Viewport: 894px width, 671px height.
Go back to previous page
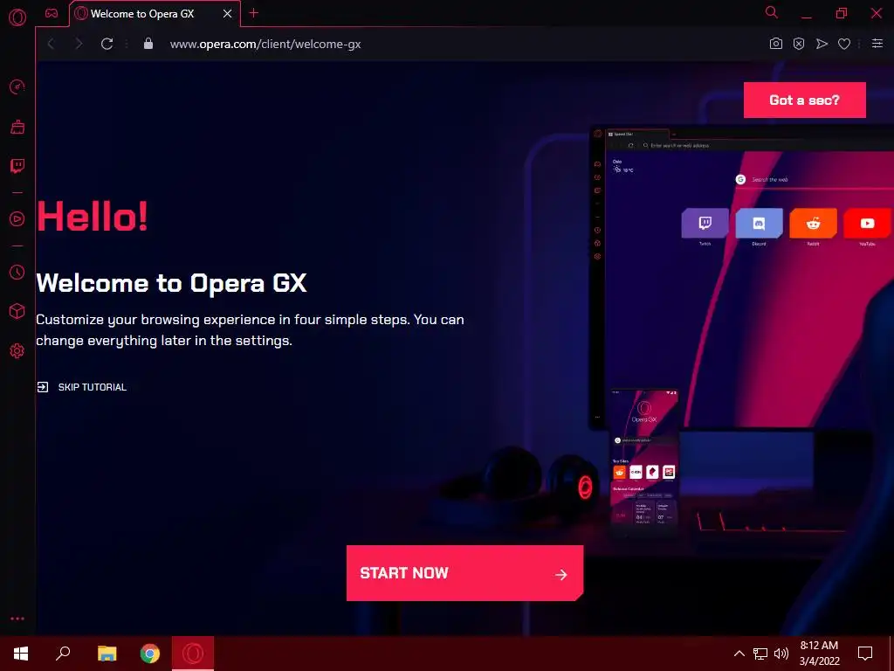pyautogui.click(x=51, y=44)
